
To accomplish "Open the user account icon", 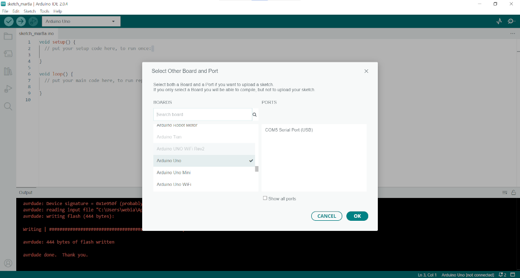I will click(x=8, y=263).
